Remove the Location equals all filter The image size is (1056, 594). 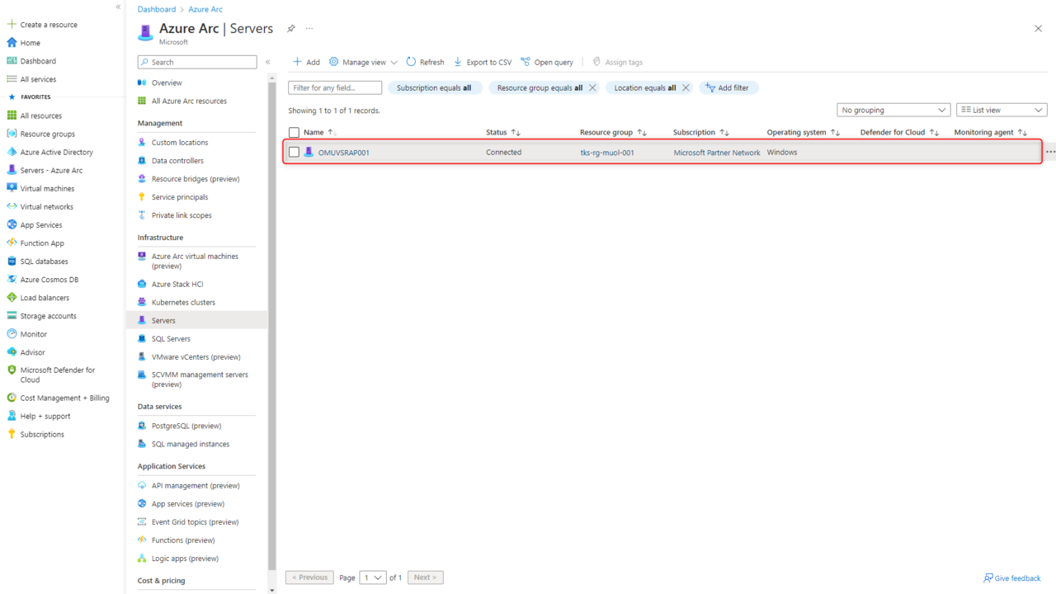point(686,87)
